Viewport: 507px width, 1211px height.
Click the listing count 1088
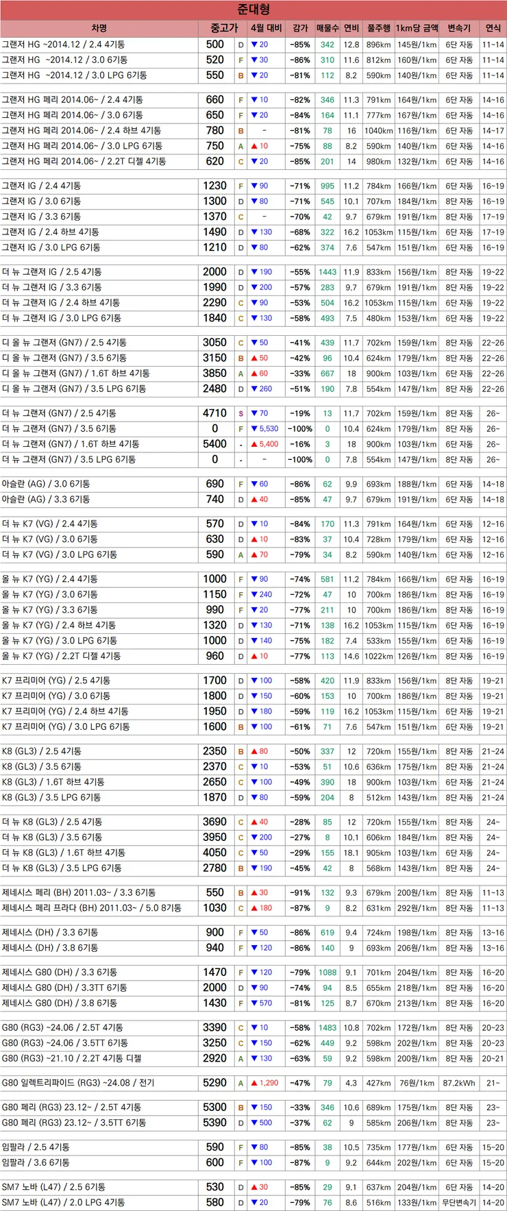coord(327,973)
